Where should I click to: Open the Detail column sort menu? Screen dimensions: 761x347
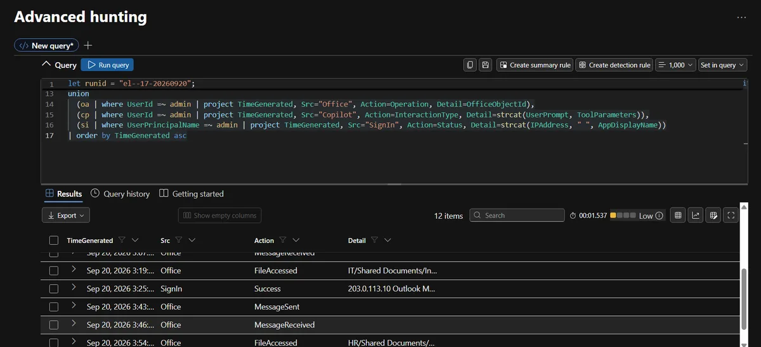tap(388, 240)
